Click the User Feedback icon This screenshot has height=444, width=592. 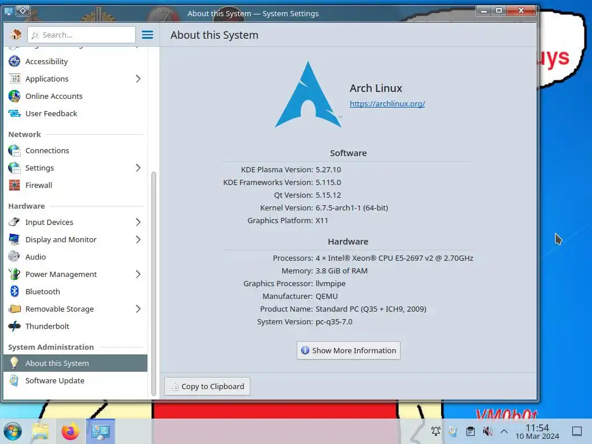pos(14,113)
